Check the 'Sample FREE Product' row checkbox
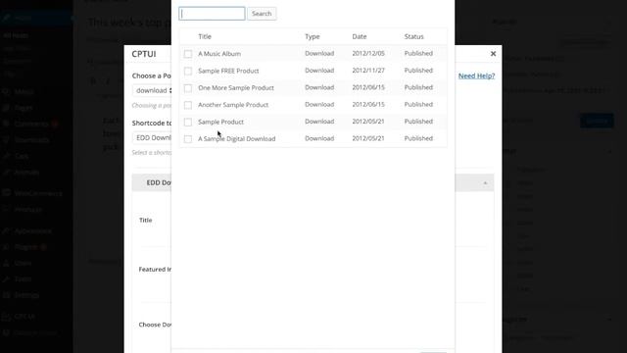The width and height of the screenshot is (627, 353). click(188, 71)
